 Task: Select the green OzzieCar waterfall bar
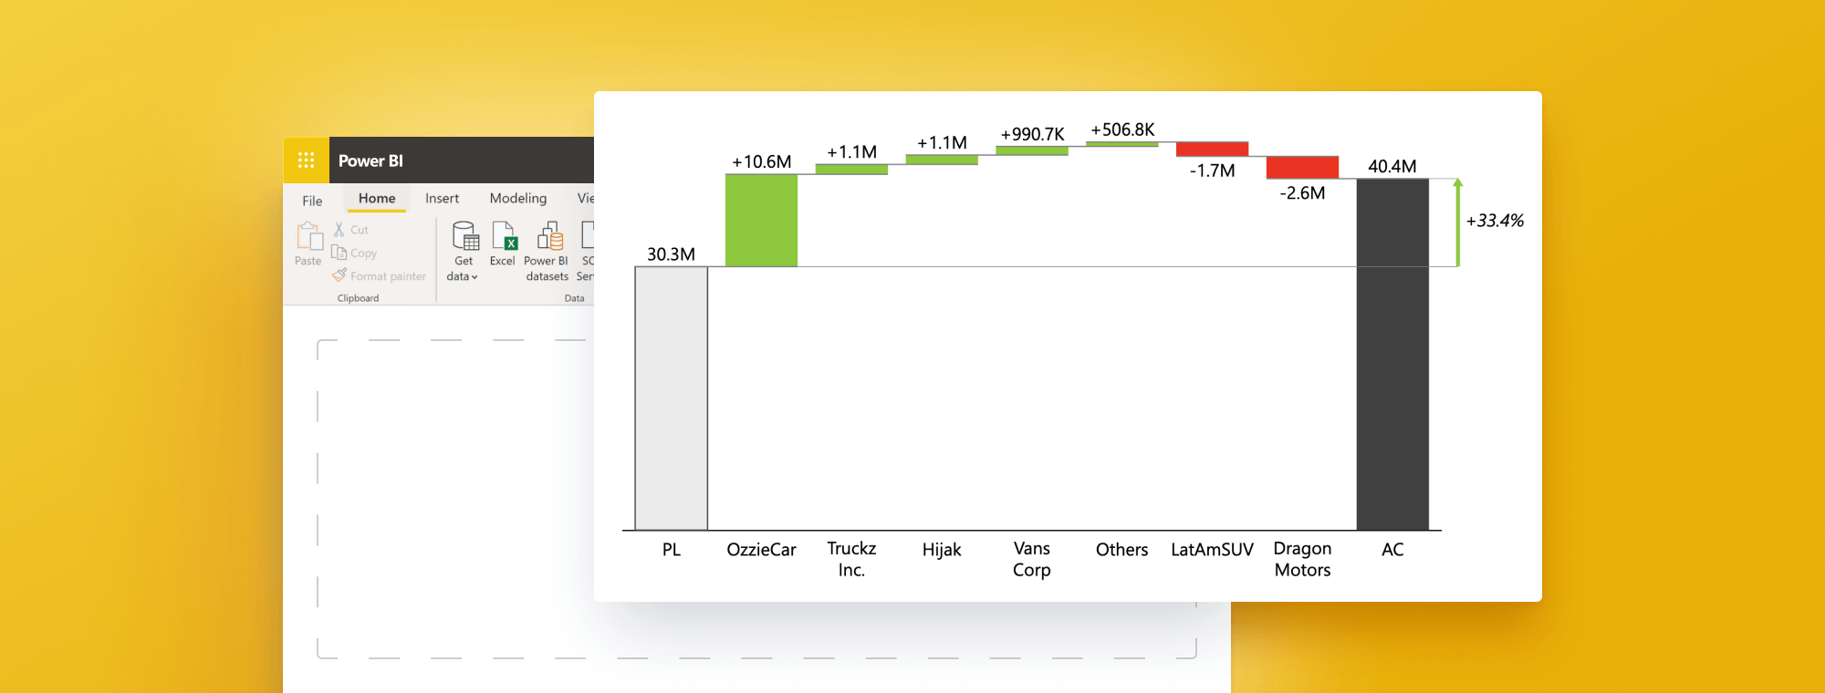pyautogui.click(x=761, y=221)
